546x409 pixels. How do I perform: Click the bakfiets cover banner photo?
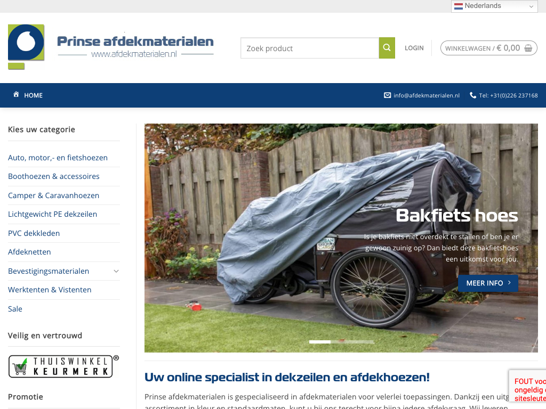[x=341, y=238]
